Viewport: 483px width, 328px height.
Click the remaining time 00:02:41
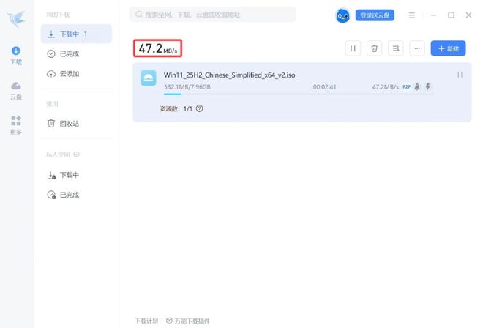coord(325,87)
